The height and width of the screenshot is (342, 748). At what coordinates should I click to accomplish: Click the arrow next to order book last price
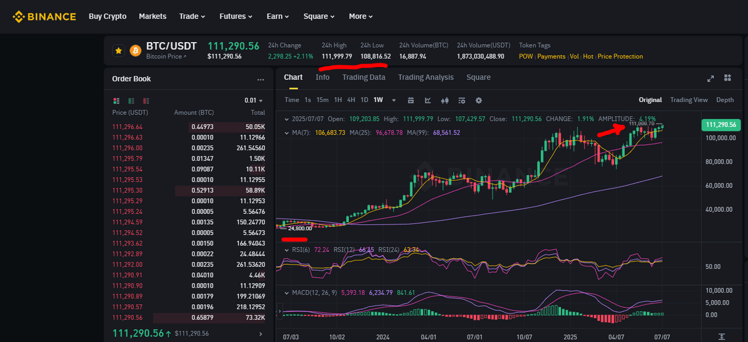(261, 334)
